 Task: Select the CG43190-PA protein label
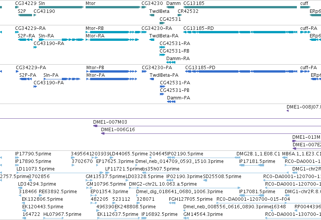pos(49,83)
